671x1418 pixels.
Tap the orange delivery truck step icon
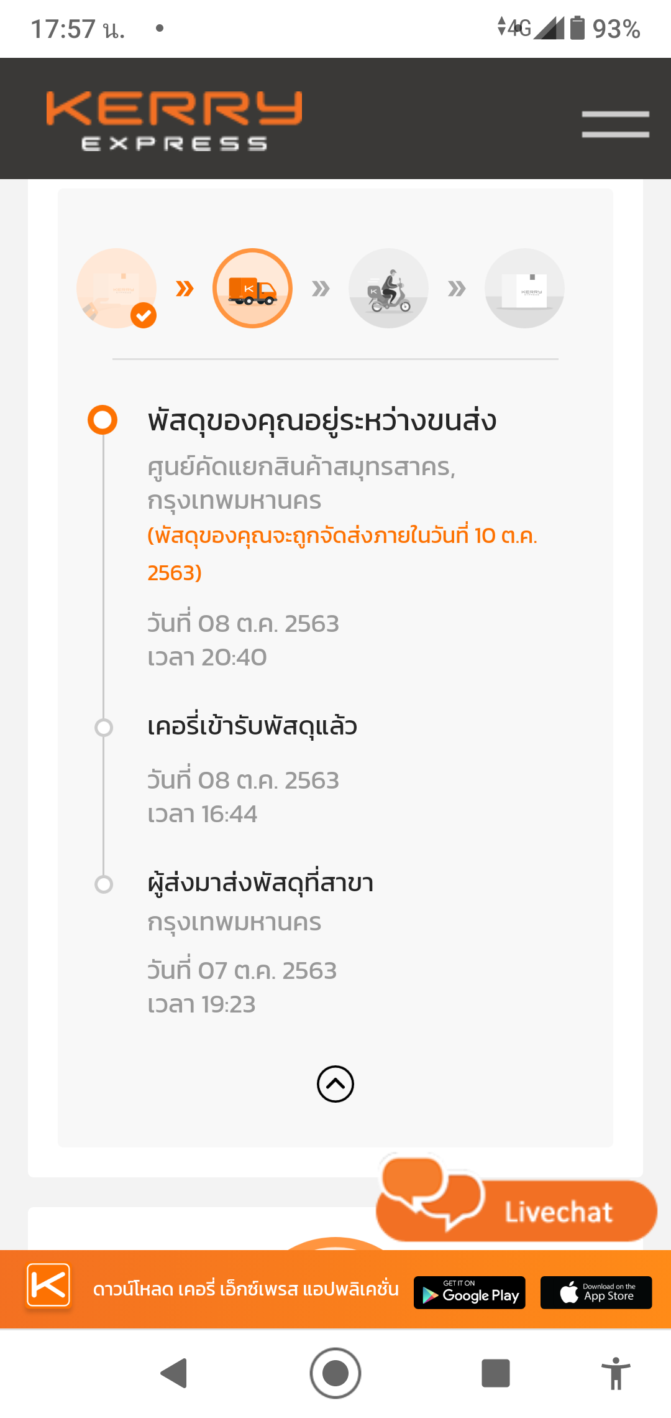coord(252,288)
